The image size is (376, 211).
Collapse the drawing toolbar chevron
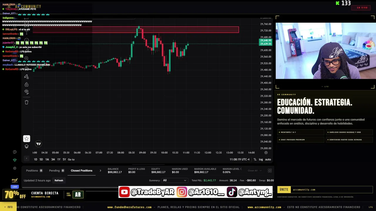pyautogui.click(x=26, y=159)
